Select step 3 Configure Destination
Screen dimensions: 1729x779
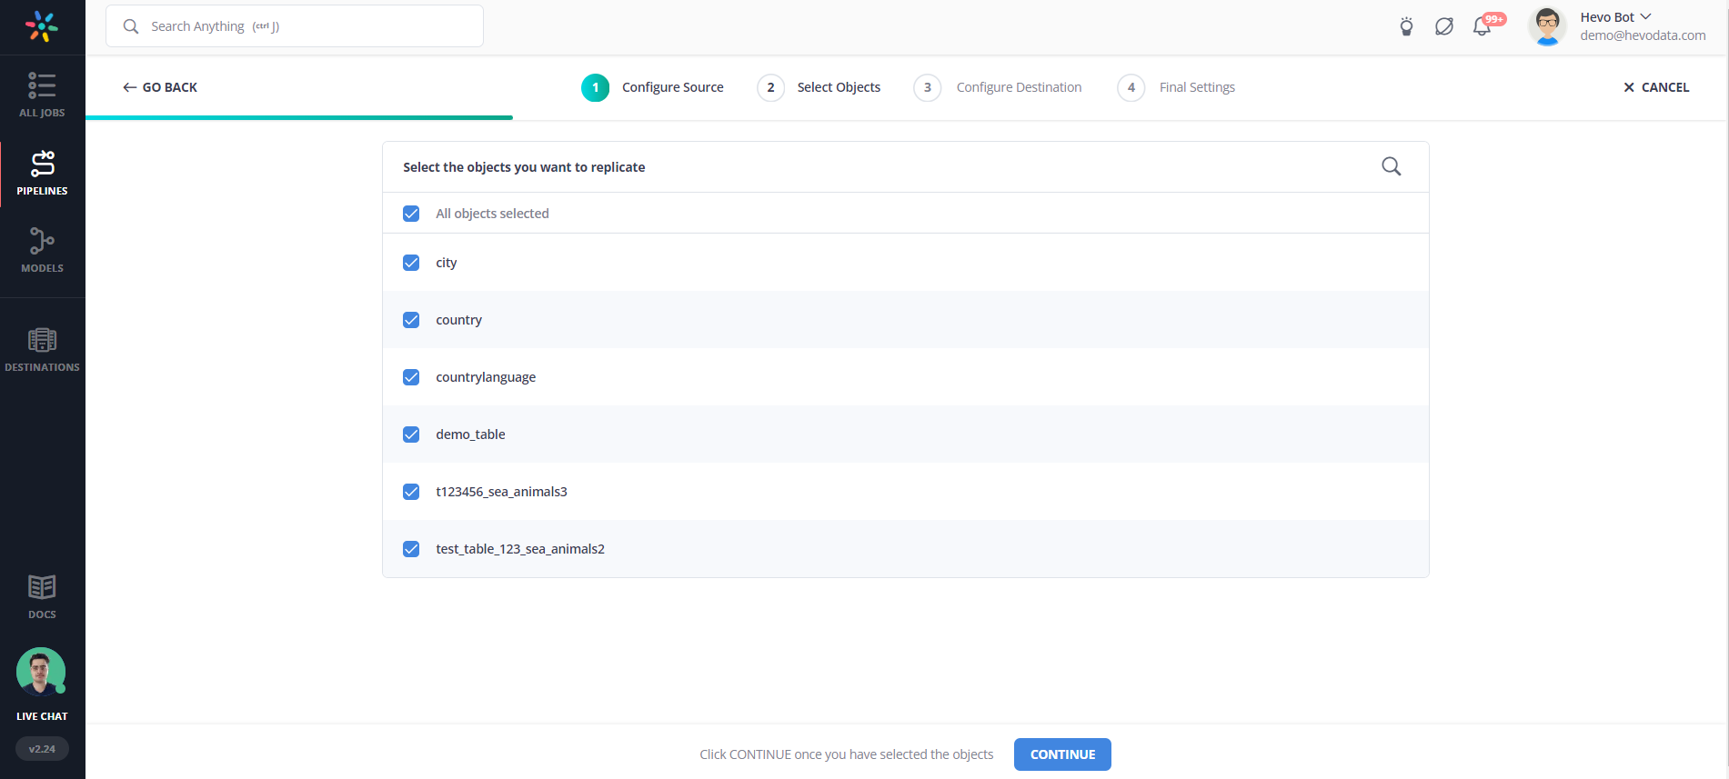(998, 87)
